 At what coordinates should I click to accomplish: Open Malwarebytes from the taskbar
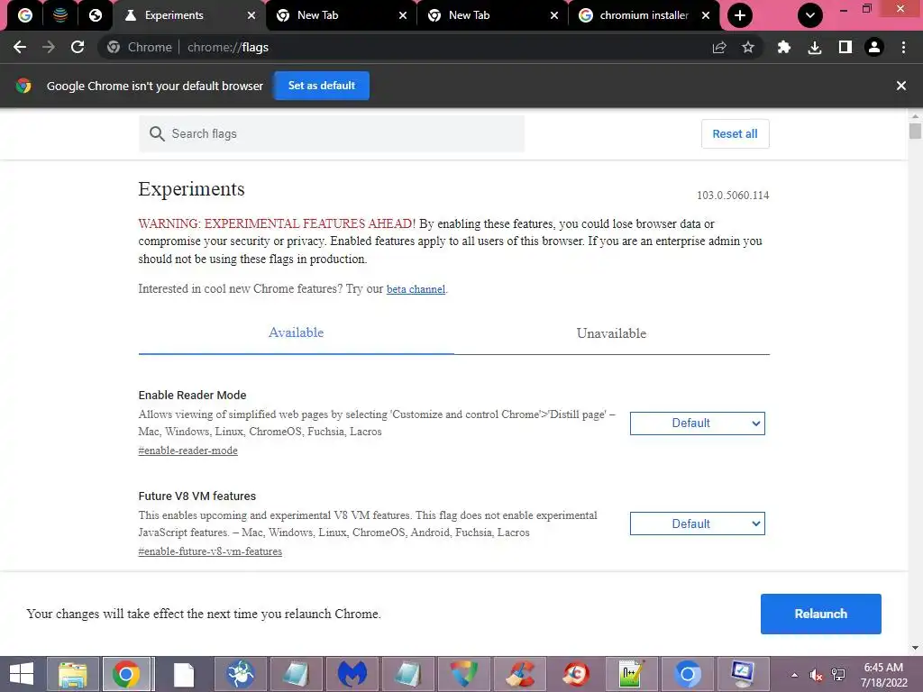(x=352, y=674)
